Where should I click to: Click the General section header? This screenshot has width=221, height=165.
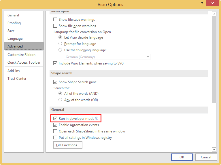(129, 110)
